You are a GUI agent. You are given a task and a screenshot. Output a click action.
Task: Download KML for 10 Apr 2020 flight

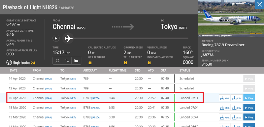tap(225, 98)
